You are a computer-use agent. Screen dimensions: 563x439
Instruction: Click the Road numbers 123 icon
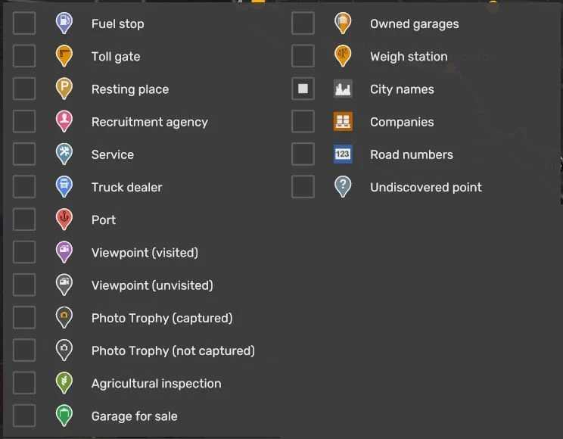click(343, 154)
